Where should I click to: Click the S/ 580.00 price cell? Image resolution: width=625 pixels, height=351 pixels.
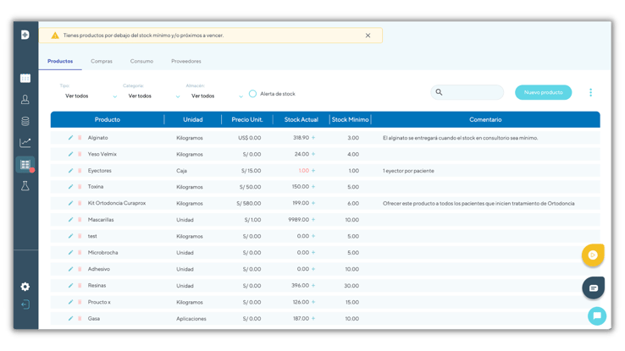(249, 203)
